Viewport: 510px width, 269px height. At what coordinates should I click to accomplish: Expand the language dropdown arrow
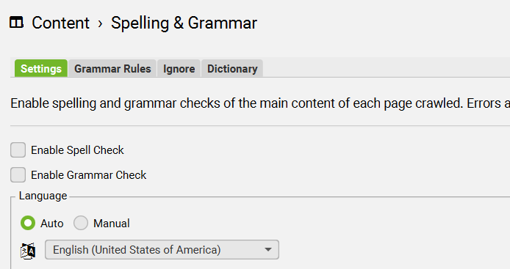pyautogui.click(x=268, y=249)
